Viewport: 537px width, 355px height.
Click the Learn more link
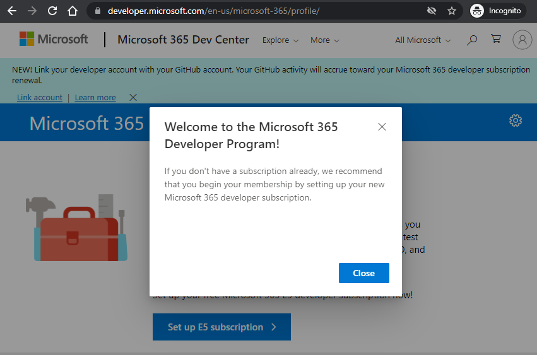[x=95, y=98]
